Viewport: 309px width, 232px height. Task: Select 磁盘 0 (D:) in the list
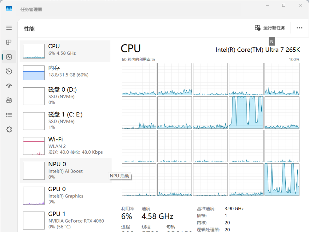pyautogui.click(x=65, y=96)
